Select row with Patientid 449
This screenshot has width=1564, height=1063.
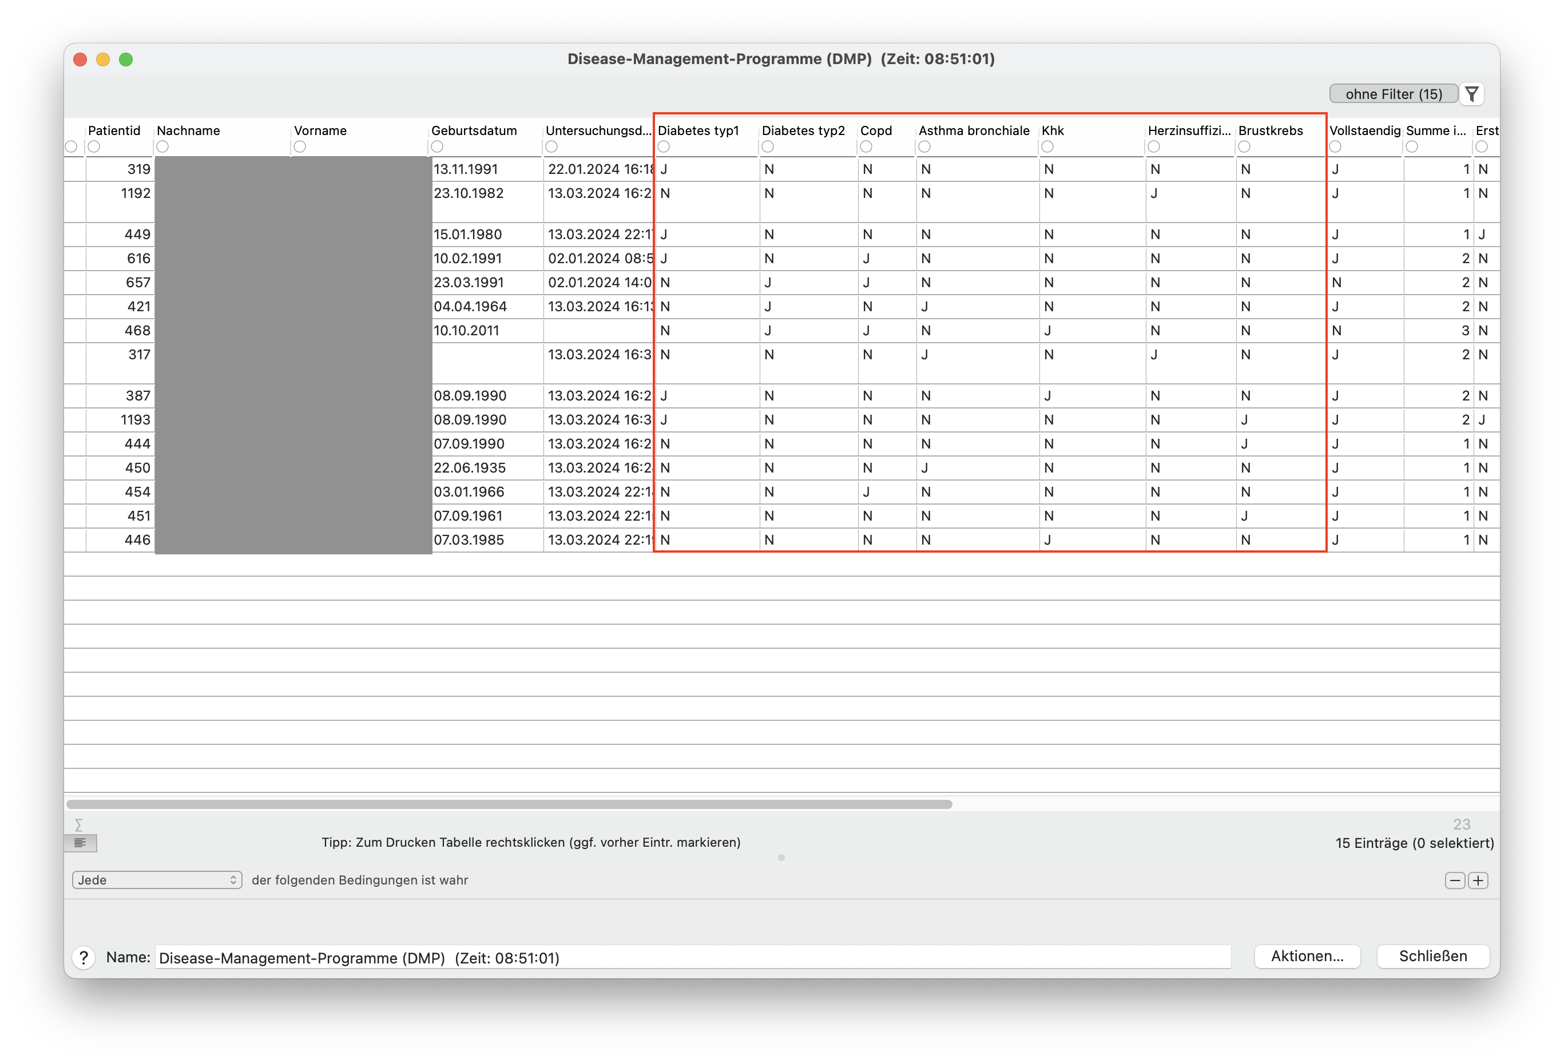[x=782, y=235]
